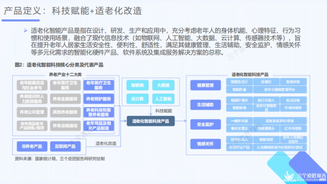Select the 陪伴机器人 product box
The width and height of the screenshot is (327, 184).
239,139
